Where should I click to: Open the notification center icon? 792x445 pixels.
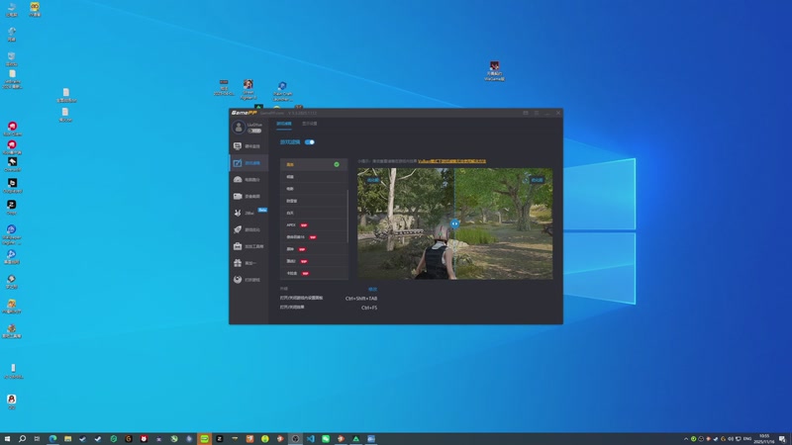[x=782, y=439]
